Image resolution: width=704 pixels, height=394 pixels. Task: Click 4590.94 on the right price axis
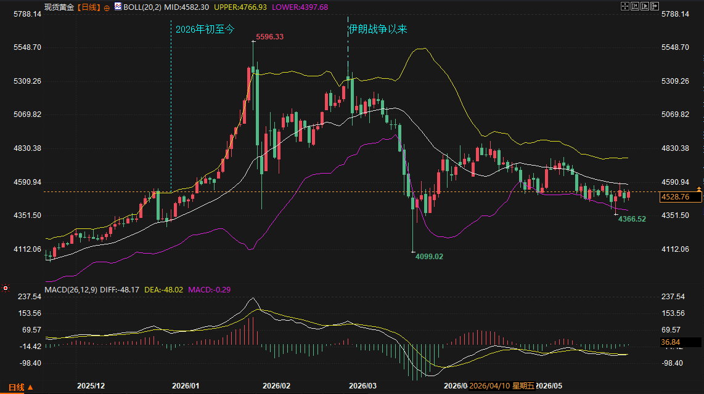point(675,182)
